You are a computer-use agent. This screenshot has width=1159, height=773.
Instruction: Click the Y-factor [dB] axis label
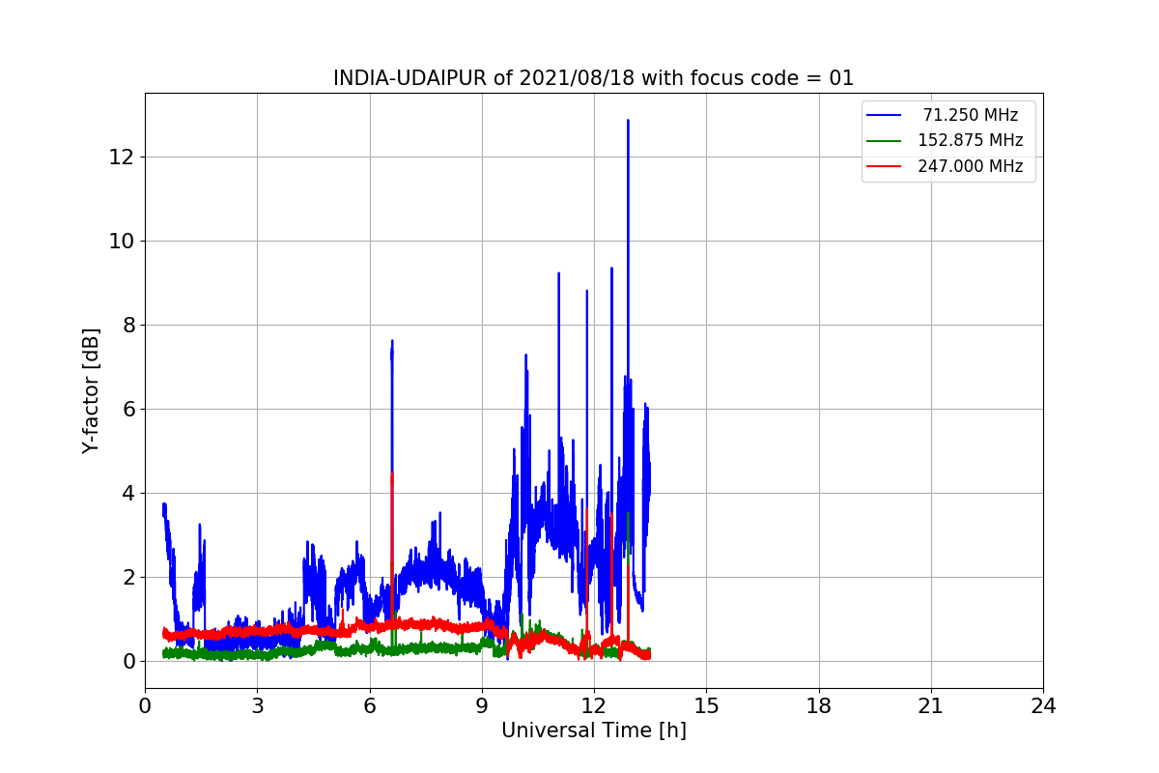[91, 390]
